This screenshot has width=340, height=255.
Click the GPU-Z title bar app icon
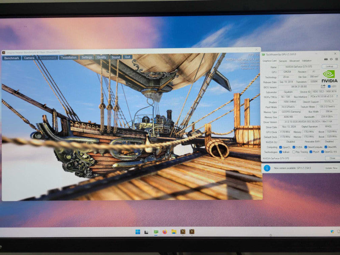(263, 54)
